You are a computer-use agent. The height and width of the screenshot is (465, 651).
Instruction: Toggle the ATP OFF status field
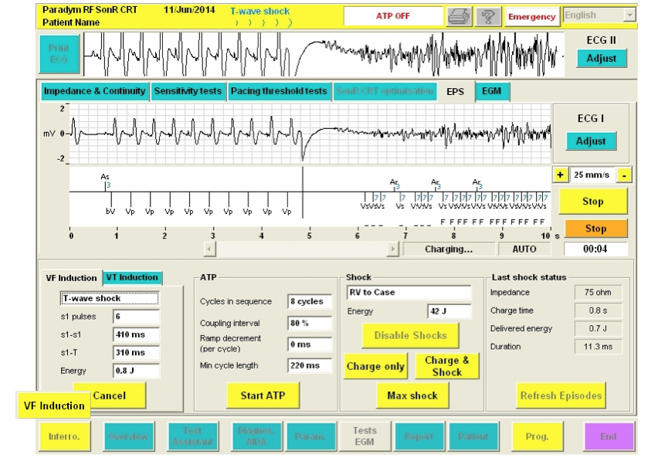[x=392, y=16]
